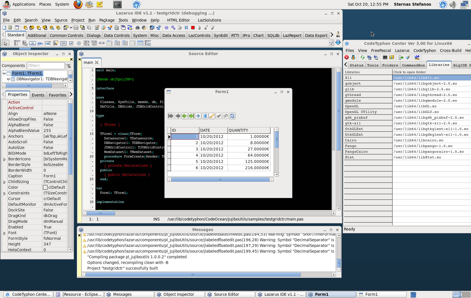
Task: Click red stop icon in CodeTyphon Center toolbar
Action: point(346,57)
